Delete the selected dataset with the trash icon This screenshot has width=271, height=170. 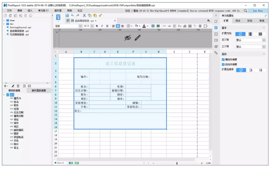click(18, 86)
